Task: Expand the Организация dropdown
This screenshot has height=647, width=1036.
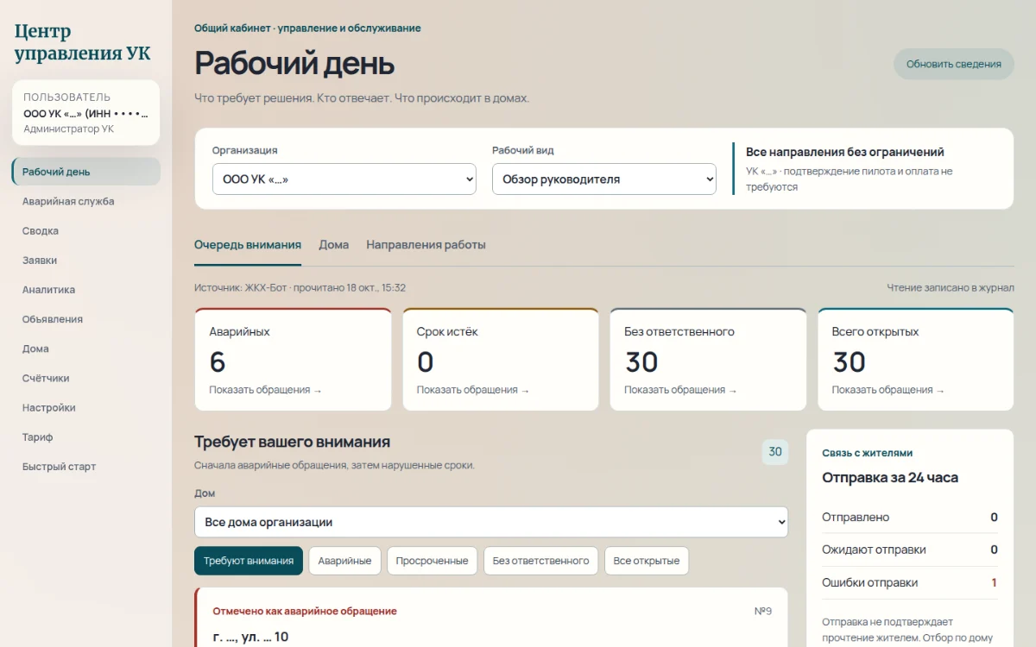Action: (344, 179)
